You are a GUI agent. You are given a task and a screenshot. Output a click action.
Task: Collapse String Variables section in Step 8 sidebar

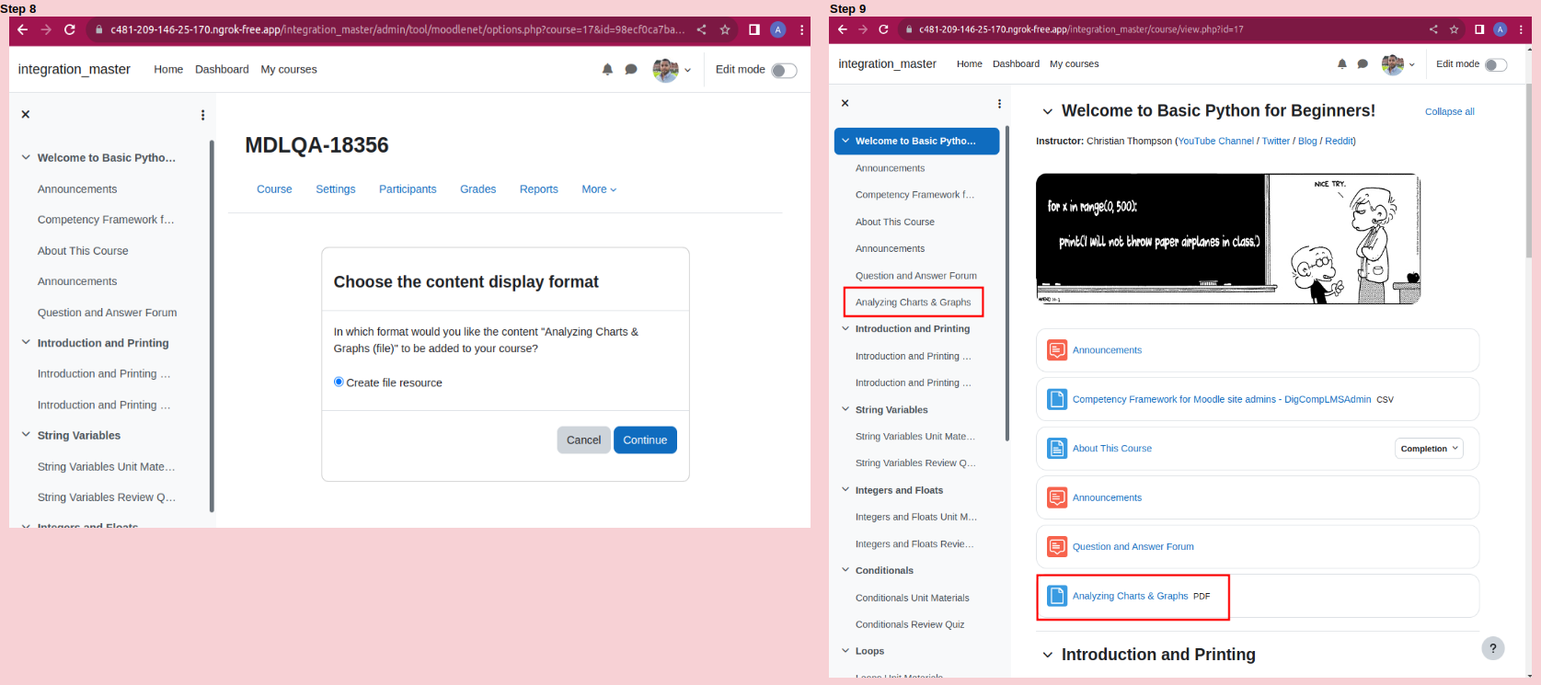tap(26, 435)
